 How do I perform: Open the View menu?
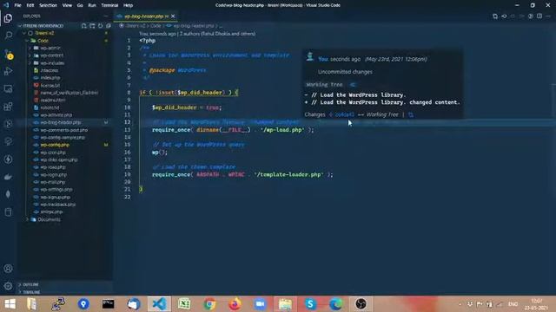(67, 5)
